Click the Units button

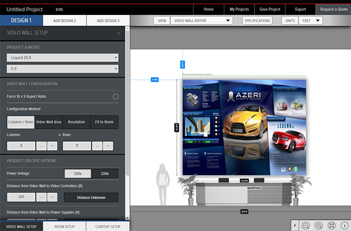pyautogui.click(x=290, y=21)
